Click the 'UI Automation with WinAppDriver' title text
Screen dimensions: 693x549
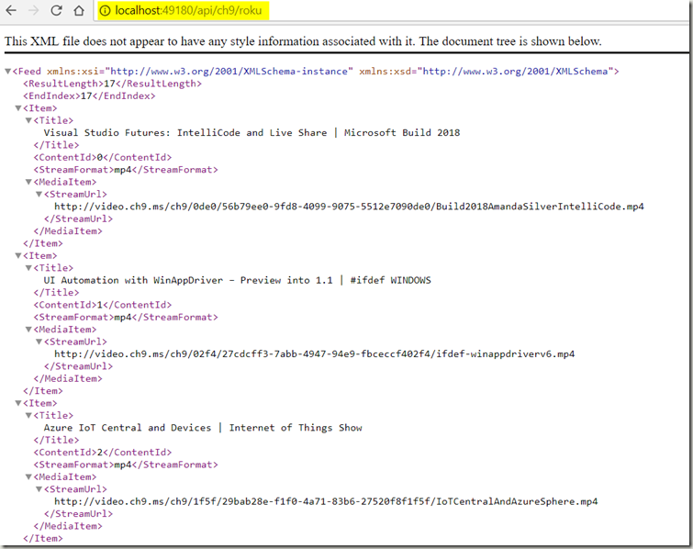[x=133, y=280]
